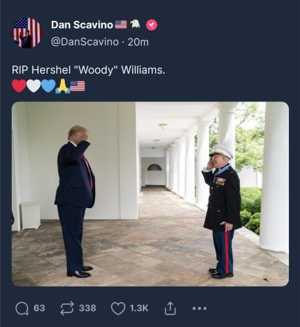Click the flag emoji after Dan Scavino
This screenshot has width=300, height=327.
121,25
